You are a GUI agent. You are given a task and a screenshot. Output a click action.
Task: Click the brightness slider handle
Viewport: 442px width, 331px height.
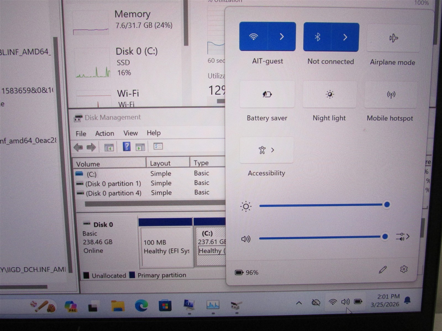[387, 204]
